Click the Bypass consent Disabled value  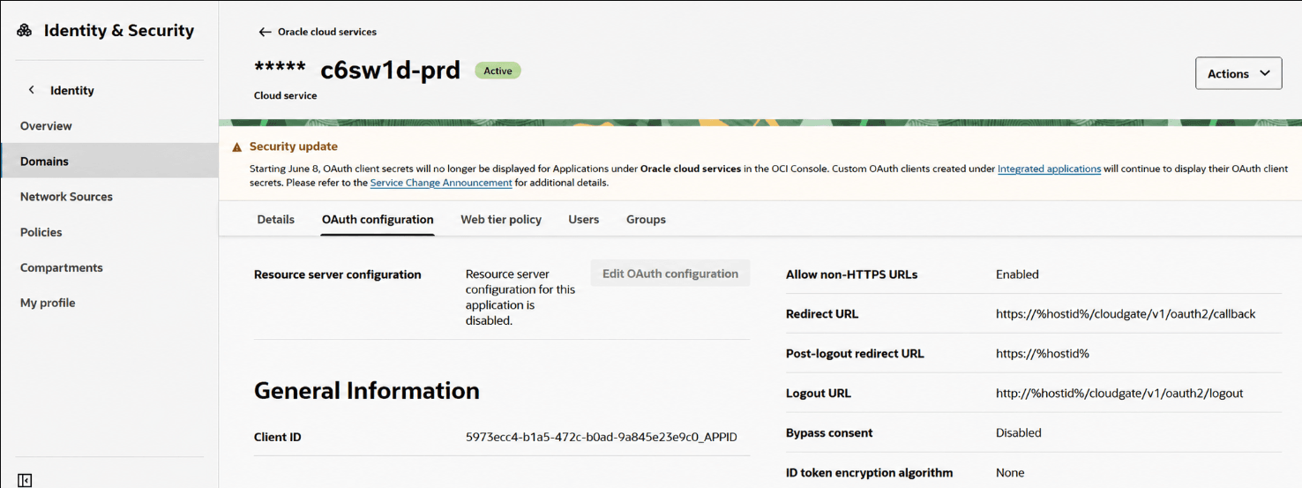[1019, 433]
